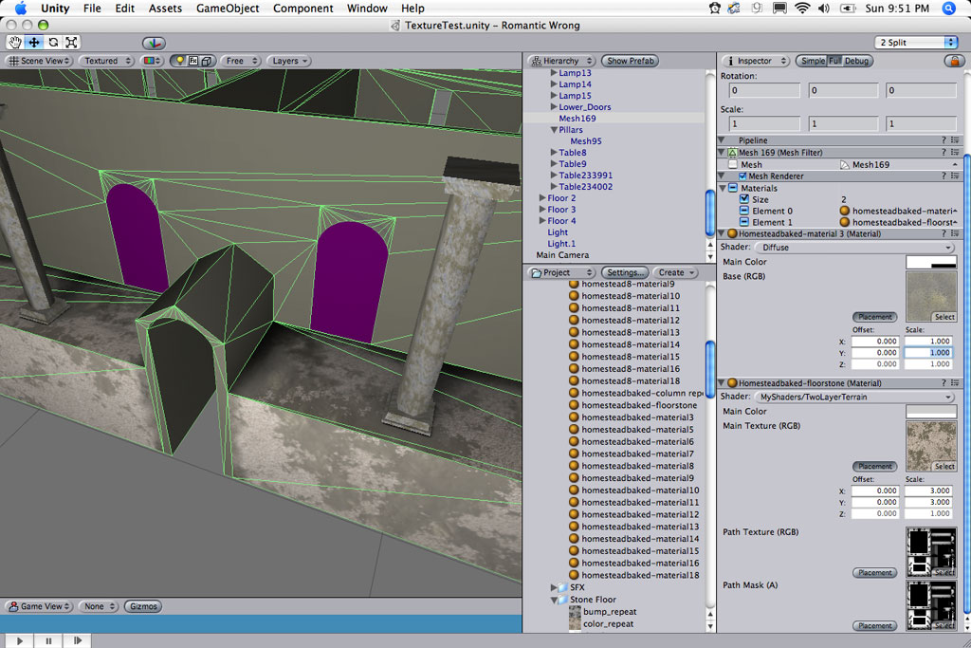
Task: Toggle the Fx effects button in Scene toolbar
Action: point(193,60)
